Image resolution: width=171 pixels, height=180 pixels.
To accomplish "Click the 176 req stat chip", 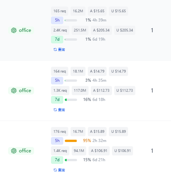I will click(x=60, y=132).
